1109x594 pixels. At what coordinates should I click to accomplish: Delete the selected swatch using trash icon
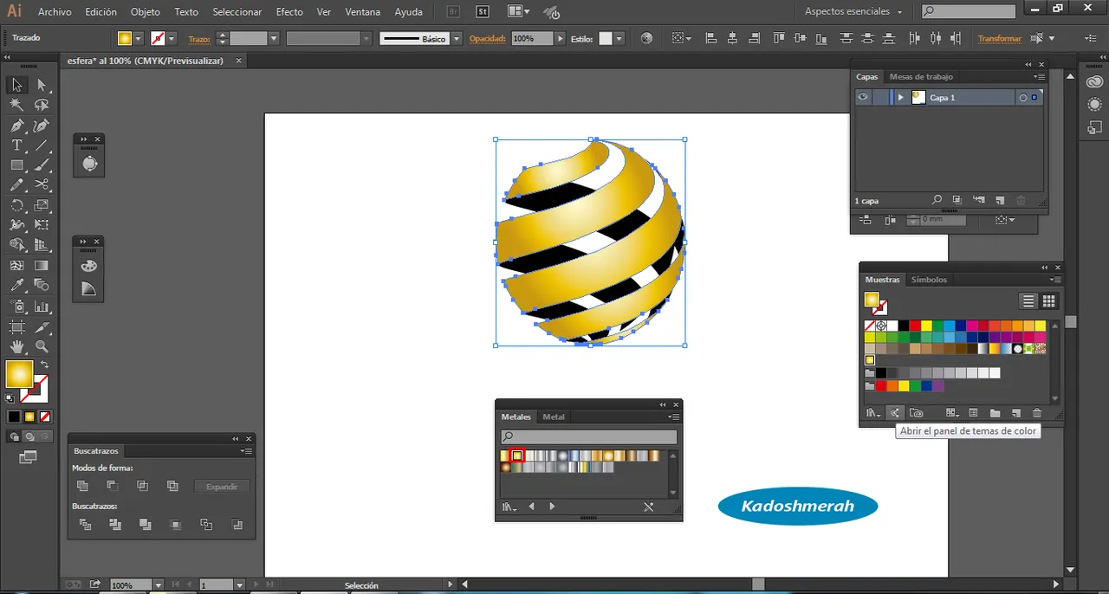coord(1037,413)
